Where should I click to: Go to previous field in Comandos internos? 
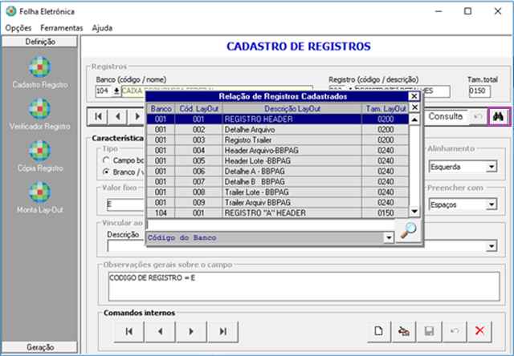coord(161,331)
